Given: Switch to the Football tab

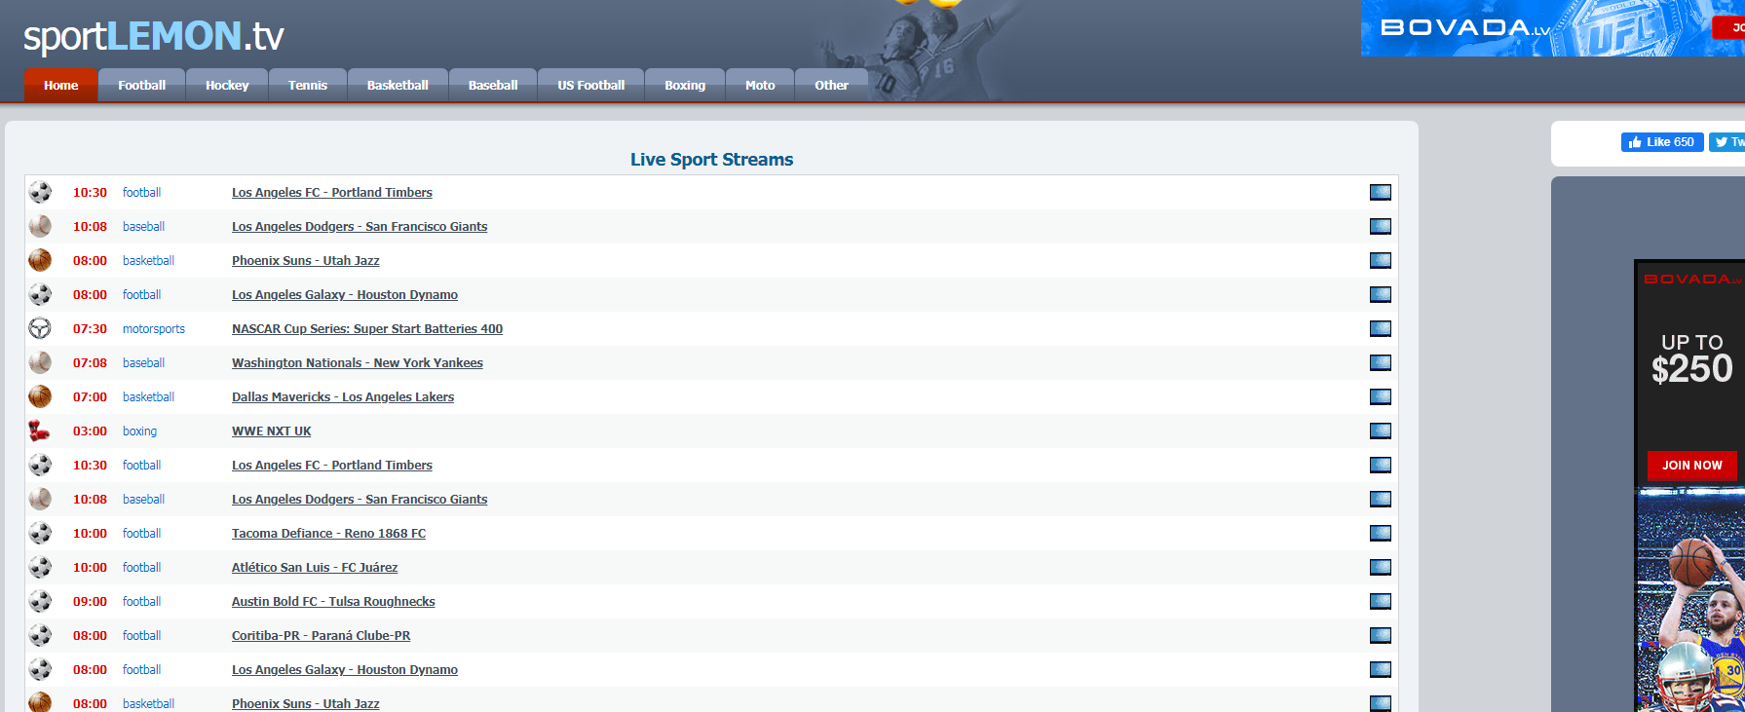Looking at the screenshot, I should pos(142,85).
